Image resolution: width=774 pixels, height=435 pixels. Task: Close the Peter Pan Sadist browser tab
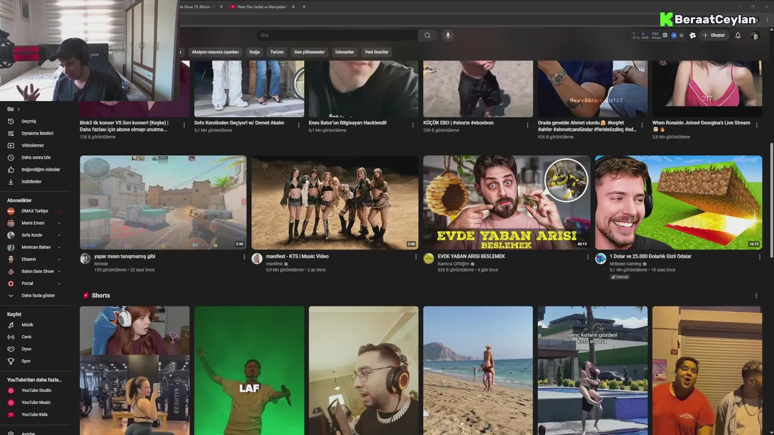tap(293, 7)
